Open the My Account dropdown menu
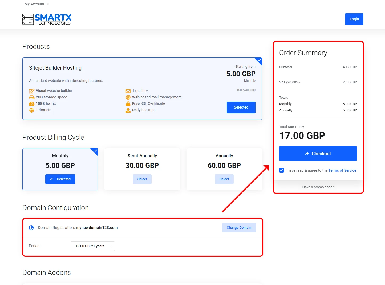 pos(37,4)
